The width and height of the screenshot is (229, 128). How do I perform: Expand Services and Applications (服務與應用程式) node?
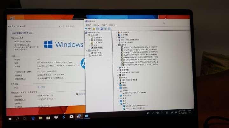coord(87,55)
